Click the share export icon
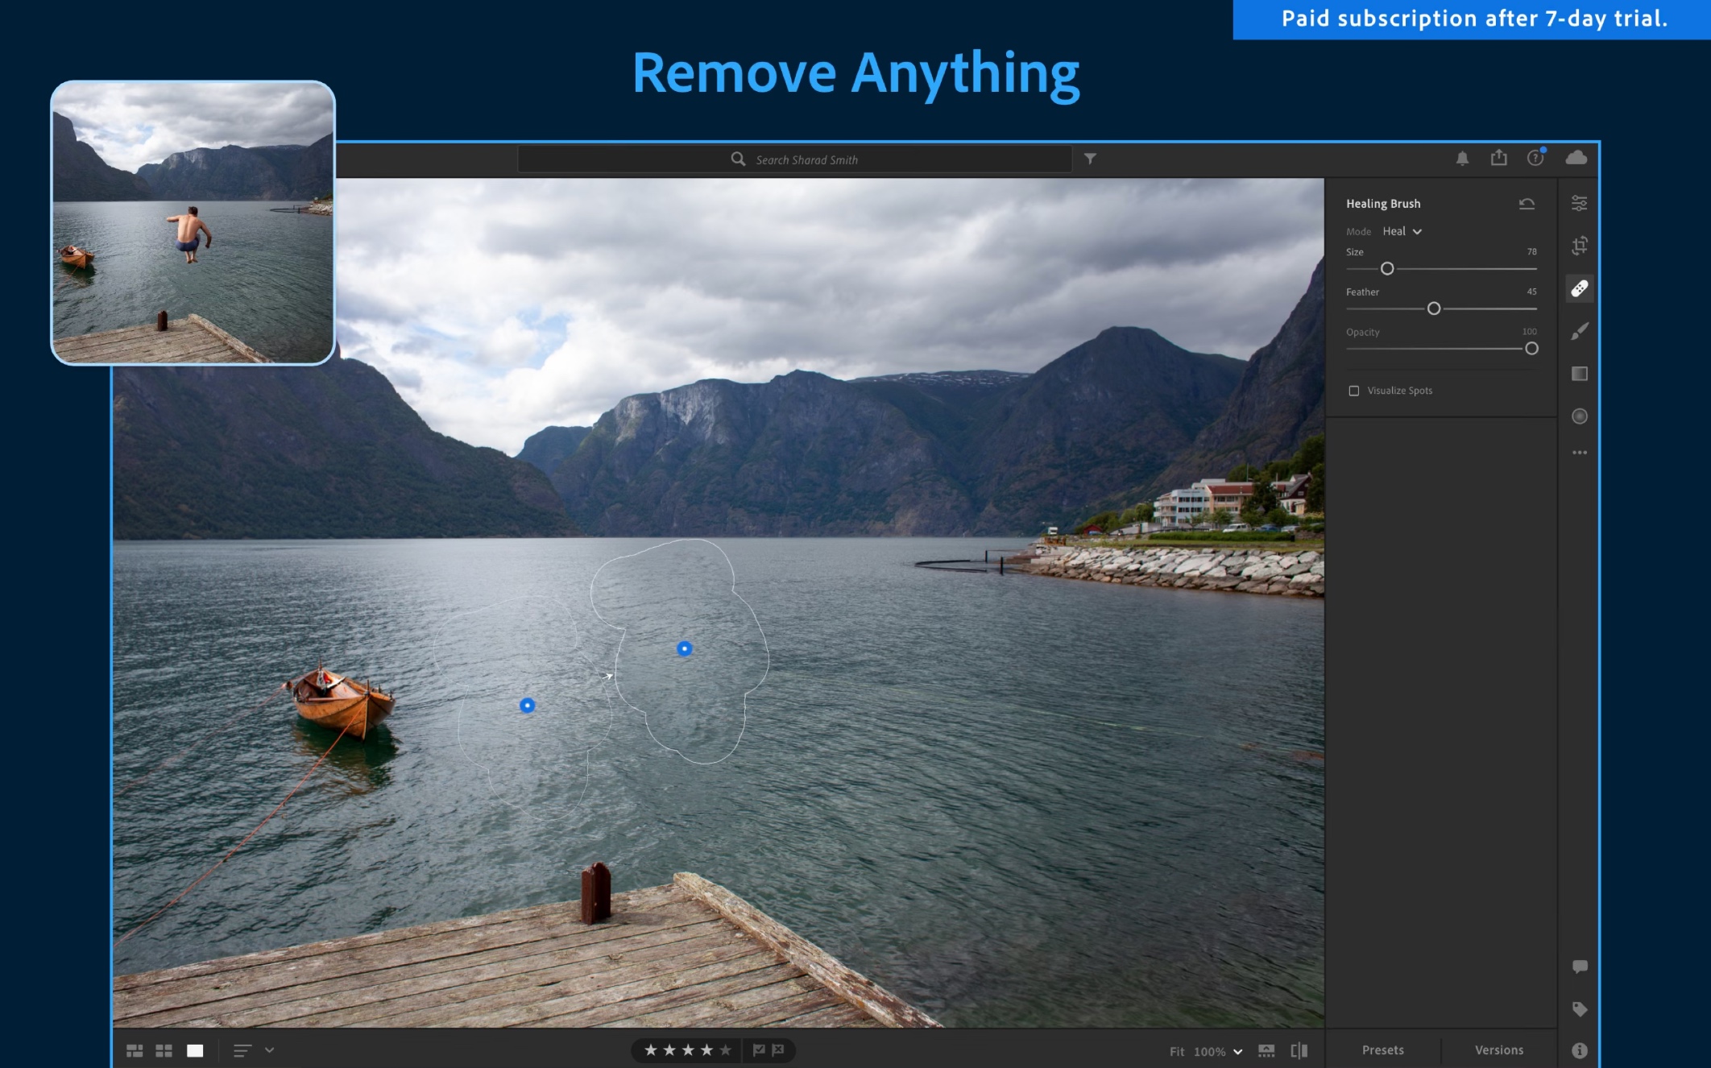This screenshot has width=1711, height=1068. [x=1498, y=158]
